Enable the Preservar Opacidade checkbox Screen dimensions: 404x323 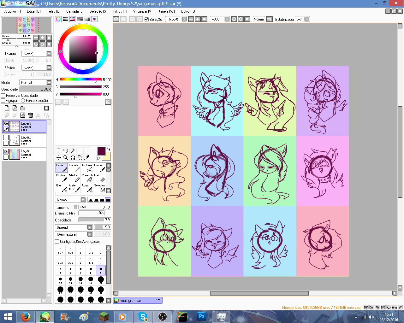tap(3, 95)
